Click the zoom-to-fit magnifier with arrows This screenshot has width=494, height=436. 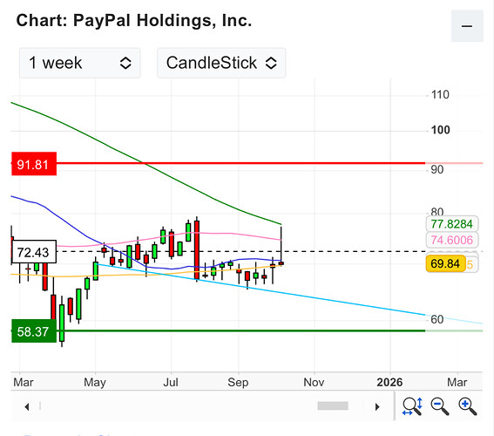click(x=412, y=406)
